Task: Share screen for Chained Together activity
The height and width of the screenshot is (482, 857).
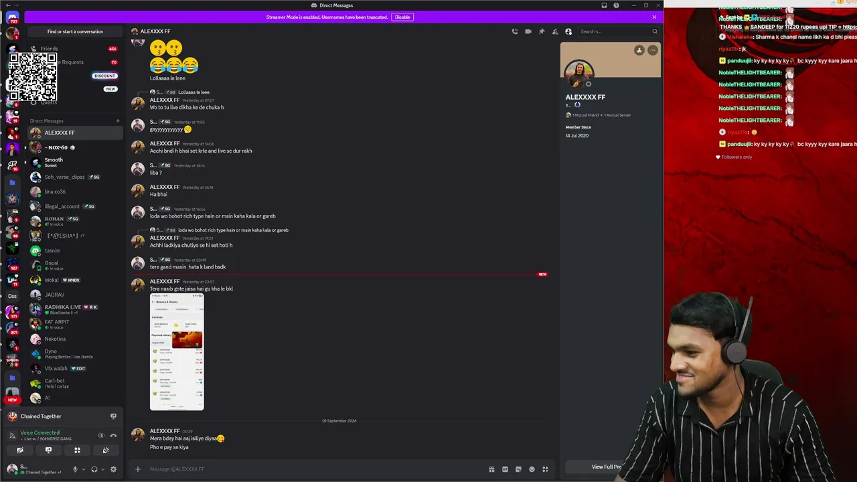Action: (113, 416)
